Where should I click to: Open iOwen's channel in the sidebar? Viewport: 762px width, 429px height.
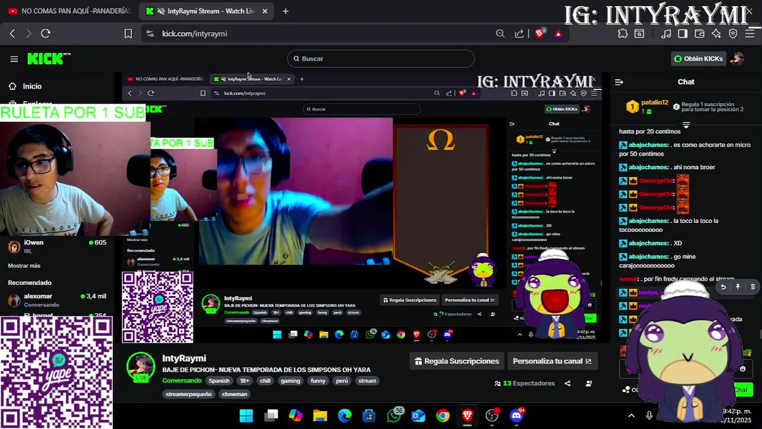pyautogui.click(x=57, y=246)
